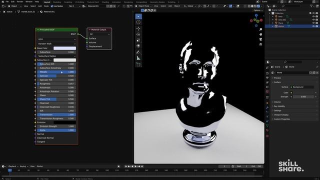Image resolution: width=320 pixels, height=180 pixels.
Task: Toggle the Use Nodes checkbox
Action: pos(52,6)
